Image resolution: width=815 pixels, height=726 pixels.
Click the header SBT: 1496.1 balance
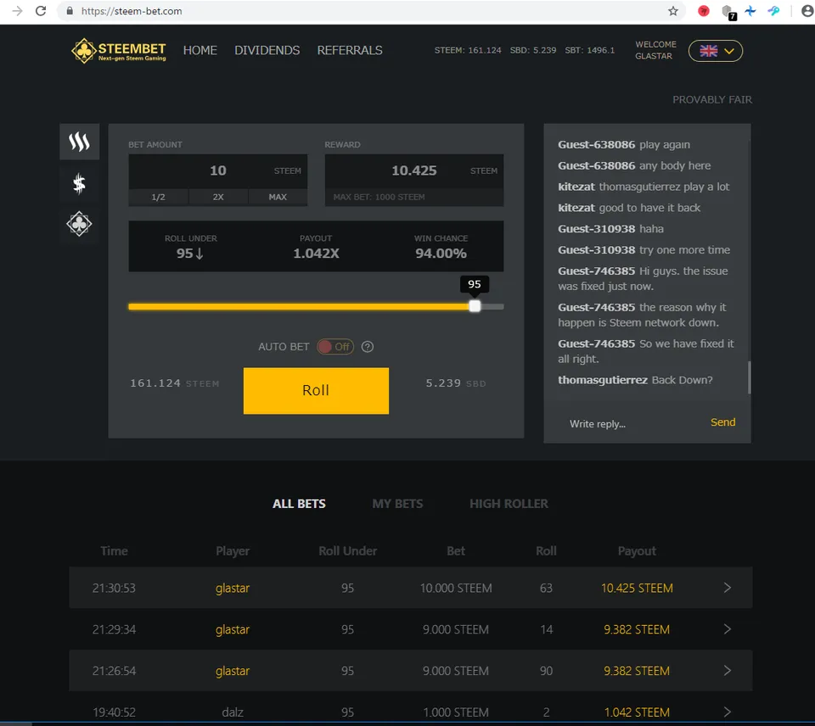click(x=590, y=50)
